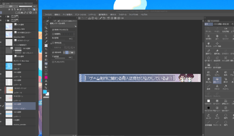Enable the アンチエイリアス checkbox
The width and height of the screenshot is (234, 136).
click(x=53, y=62)
